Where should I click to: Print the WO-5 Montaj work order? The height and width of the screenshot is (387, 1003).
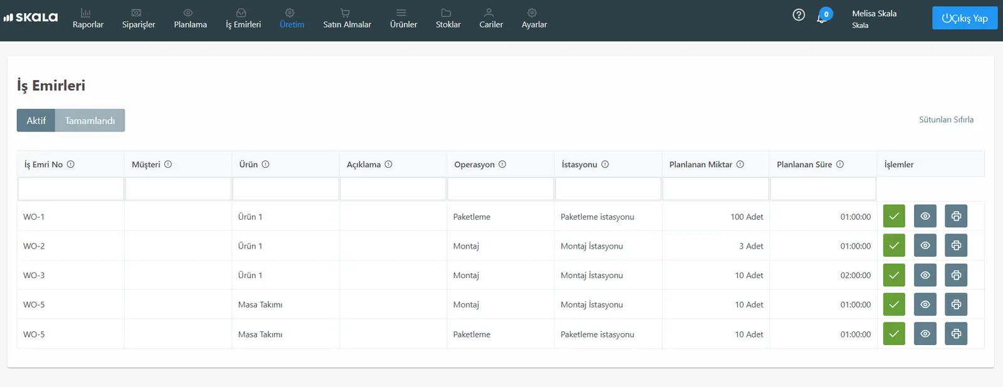tap(956, 304)
